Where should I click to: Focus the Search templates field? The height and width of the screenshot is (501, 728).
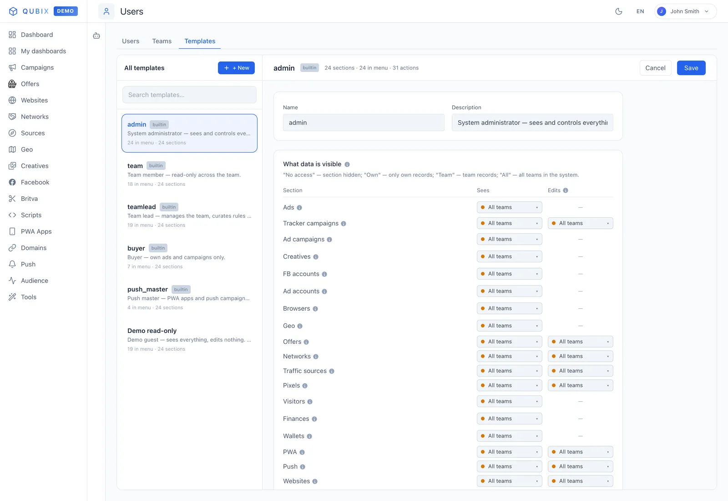[189, 95]
